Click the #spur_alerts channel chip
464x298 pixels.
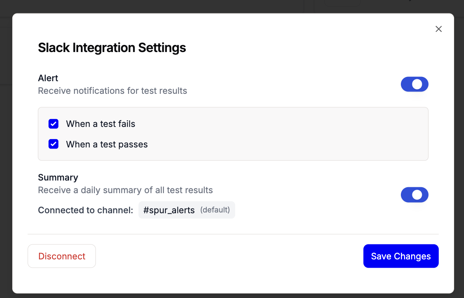pyautogui.click(x=169, y=210)
